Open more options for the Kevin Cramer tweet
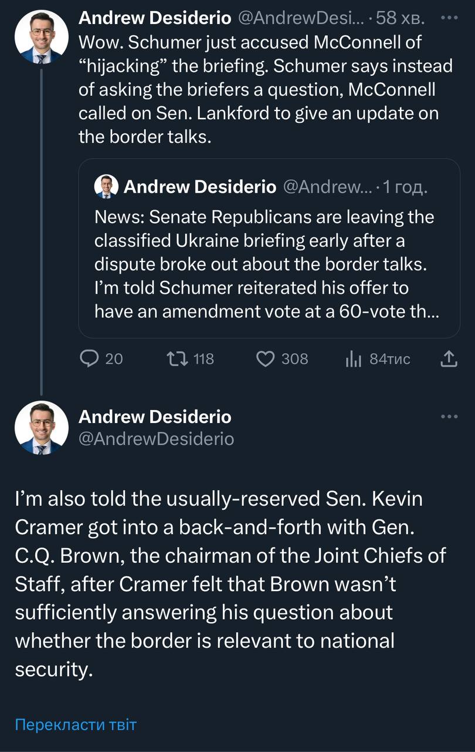This screenshot has width=475, height=752. click(449, 417)
